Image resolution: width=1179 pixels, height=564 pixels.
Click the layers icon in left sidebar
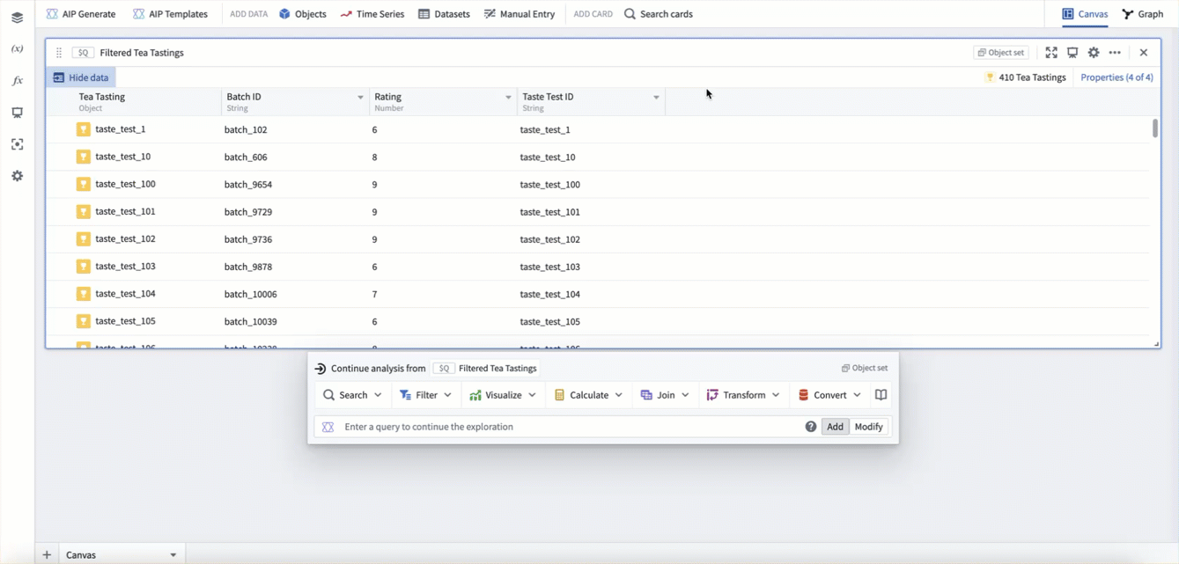click(x=17, y=18)
